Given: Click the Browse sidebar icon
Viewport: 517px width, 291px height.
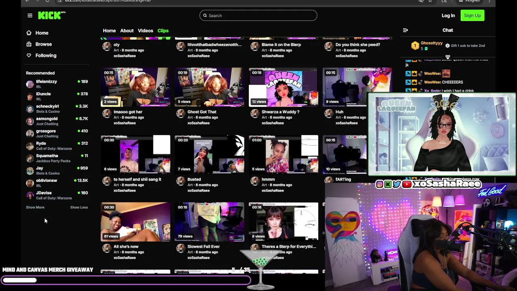Looking at the screenshot, I should 29,44.
